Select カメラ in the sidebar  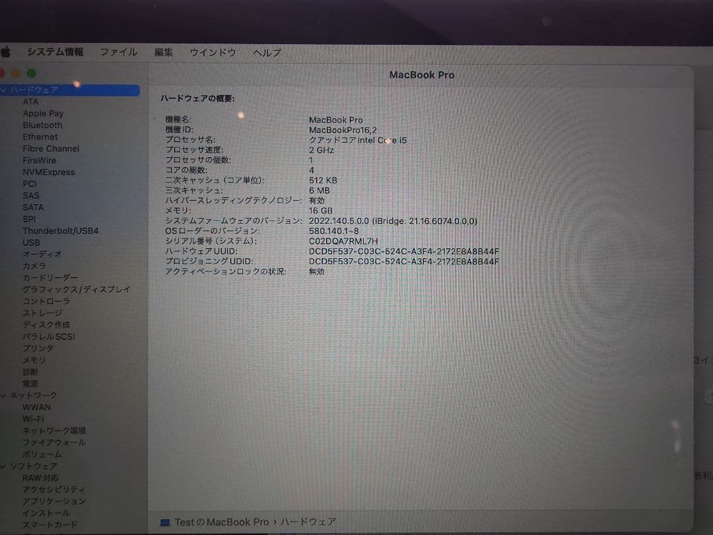(34, 266)
